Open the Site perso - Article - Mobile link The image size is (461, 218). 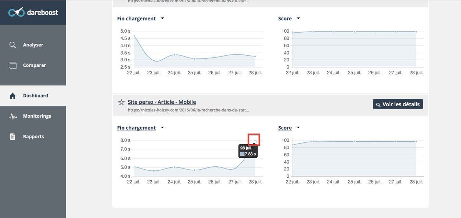click(162, 102)
